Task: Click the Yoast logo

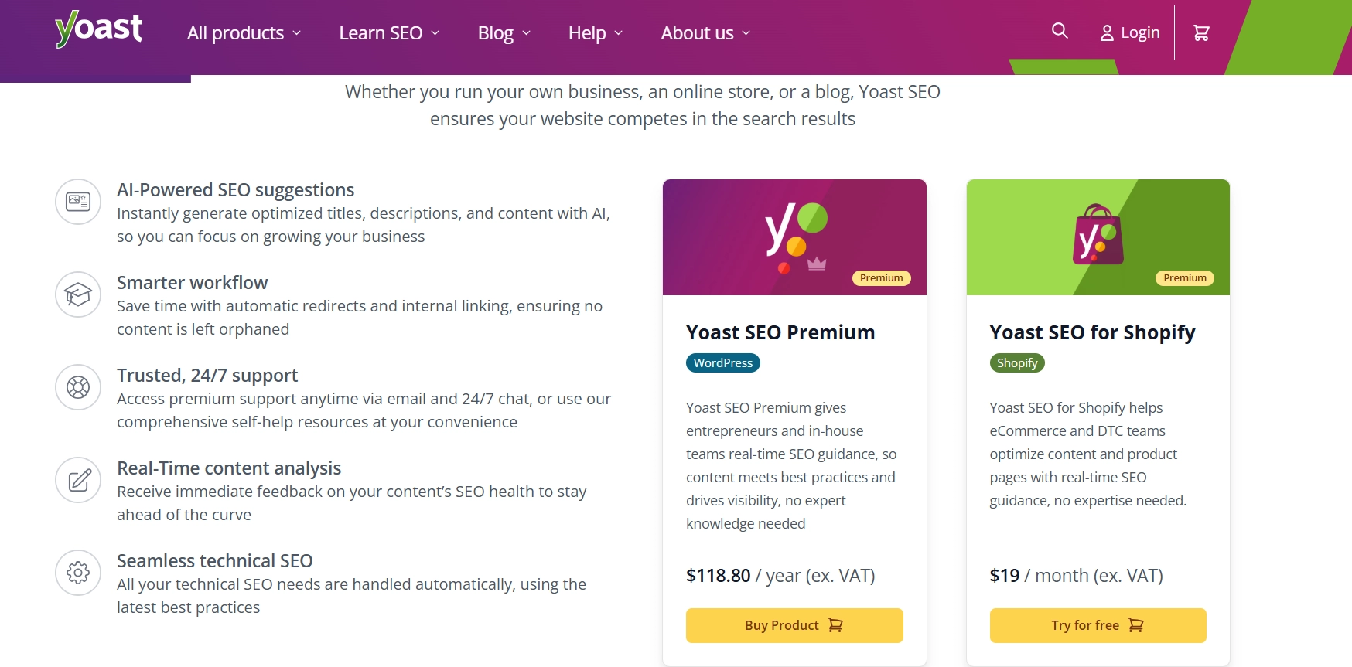Action: (x=98, y=29)
